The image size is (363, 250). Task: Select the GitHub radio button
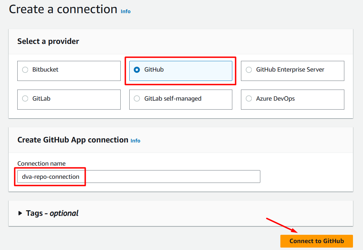(x=137, y=70)
